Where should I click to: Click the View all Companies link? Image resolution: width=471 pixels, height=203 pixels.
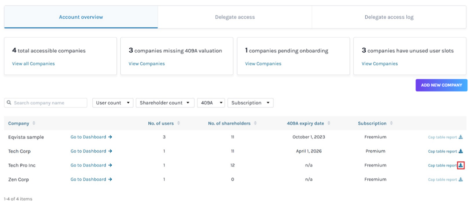(34, 64)
